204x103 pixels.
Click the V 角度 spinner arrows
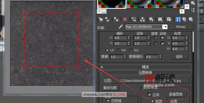[x=187, y=43]
